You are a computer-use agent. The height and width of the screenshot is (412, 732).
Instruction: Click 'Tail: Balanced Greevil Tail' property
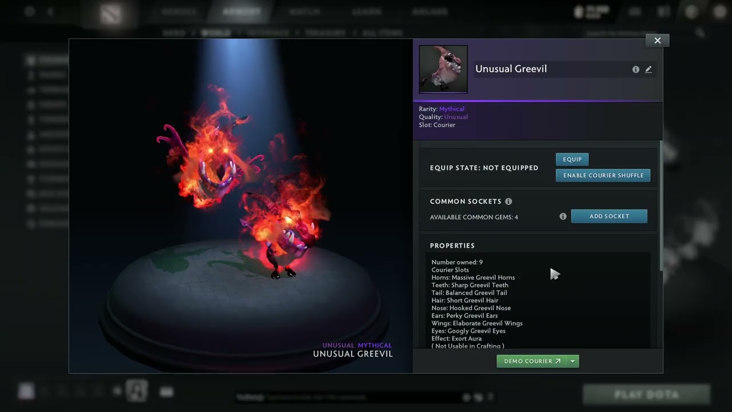click(469, 292)
